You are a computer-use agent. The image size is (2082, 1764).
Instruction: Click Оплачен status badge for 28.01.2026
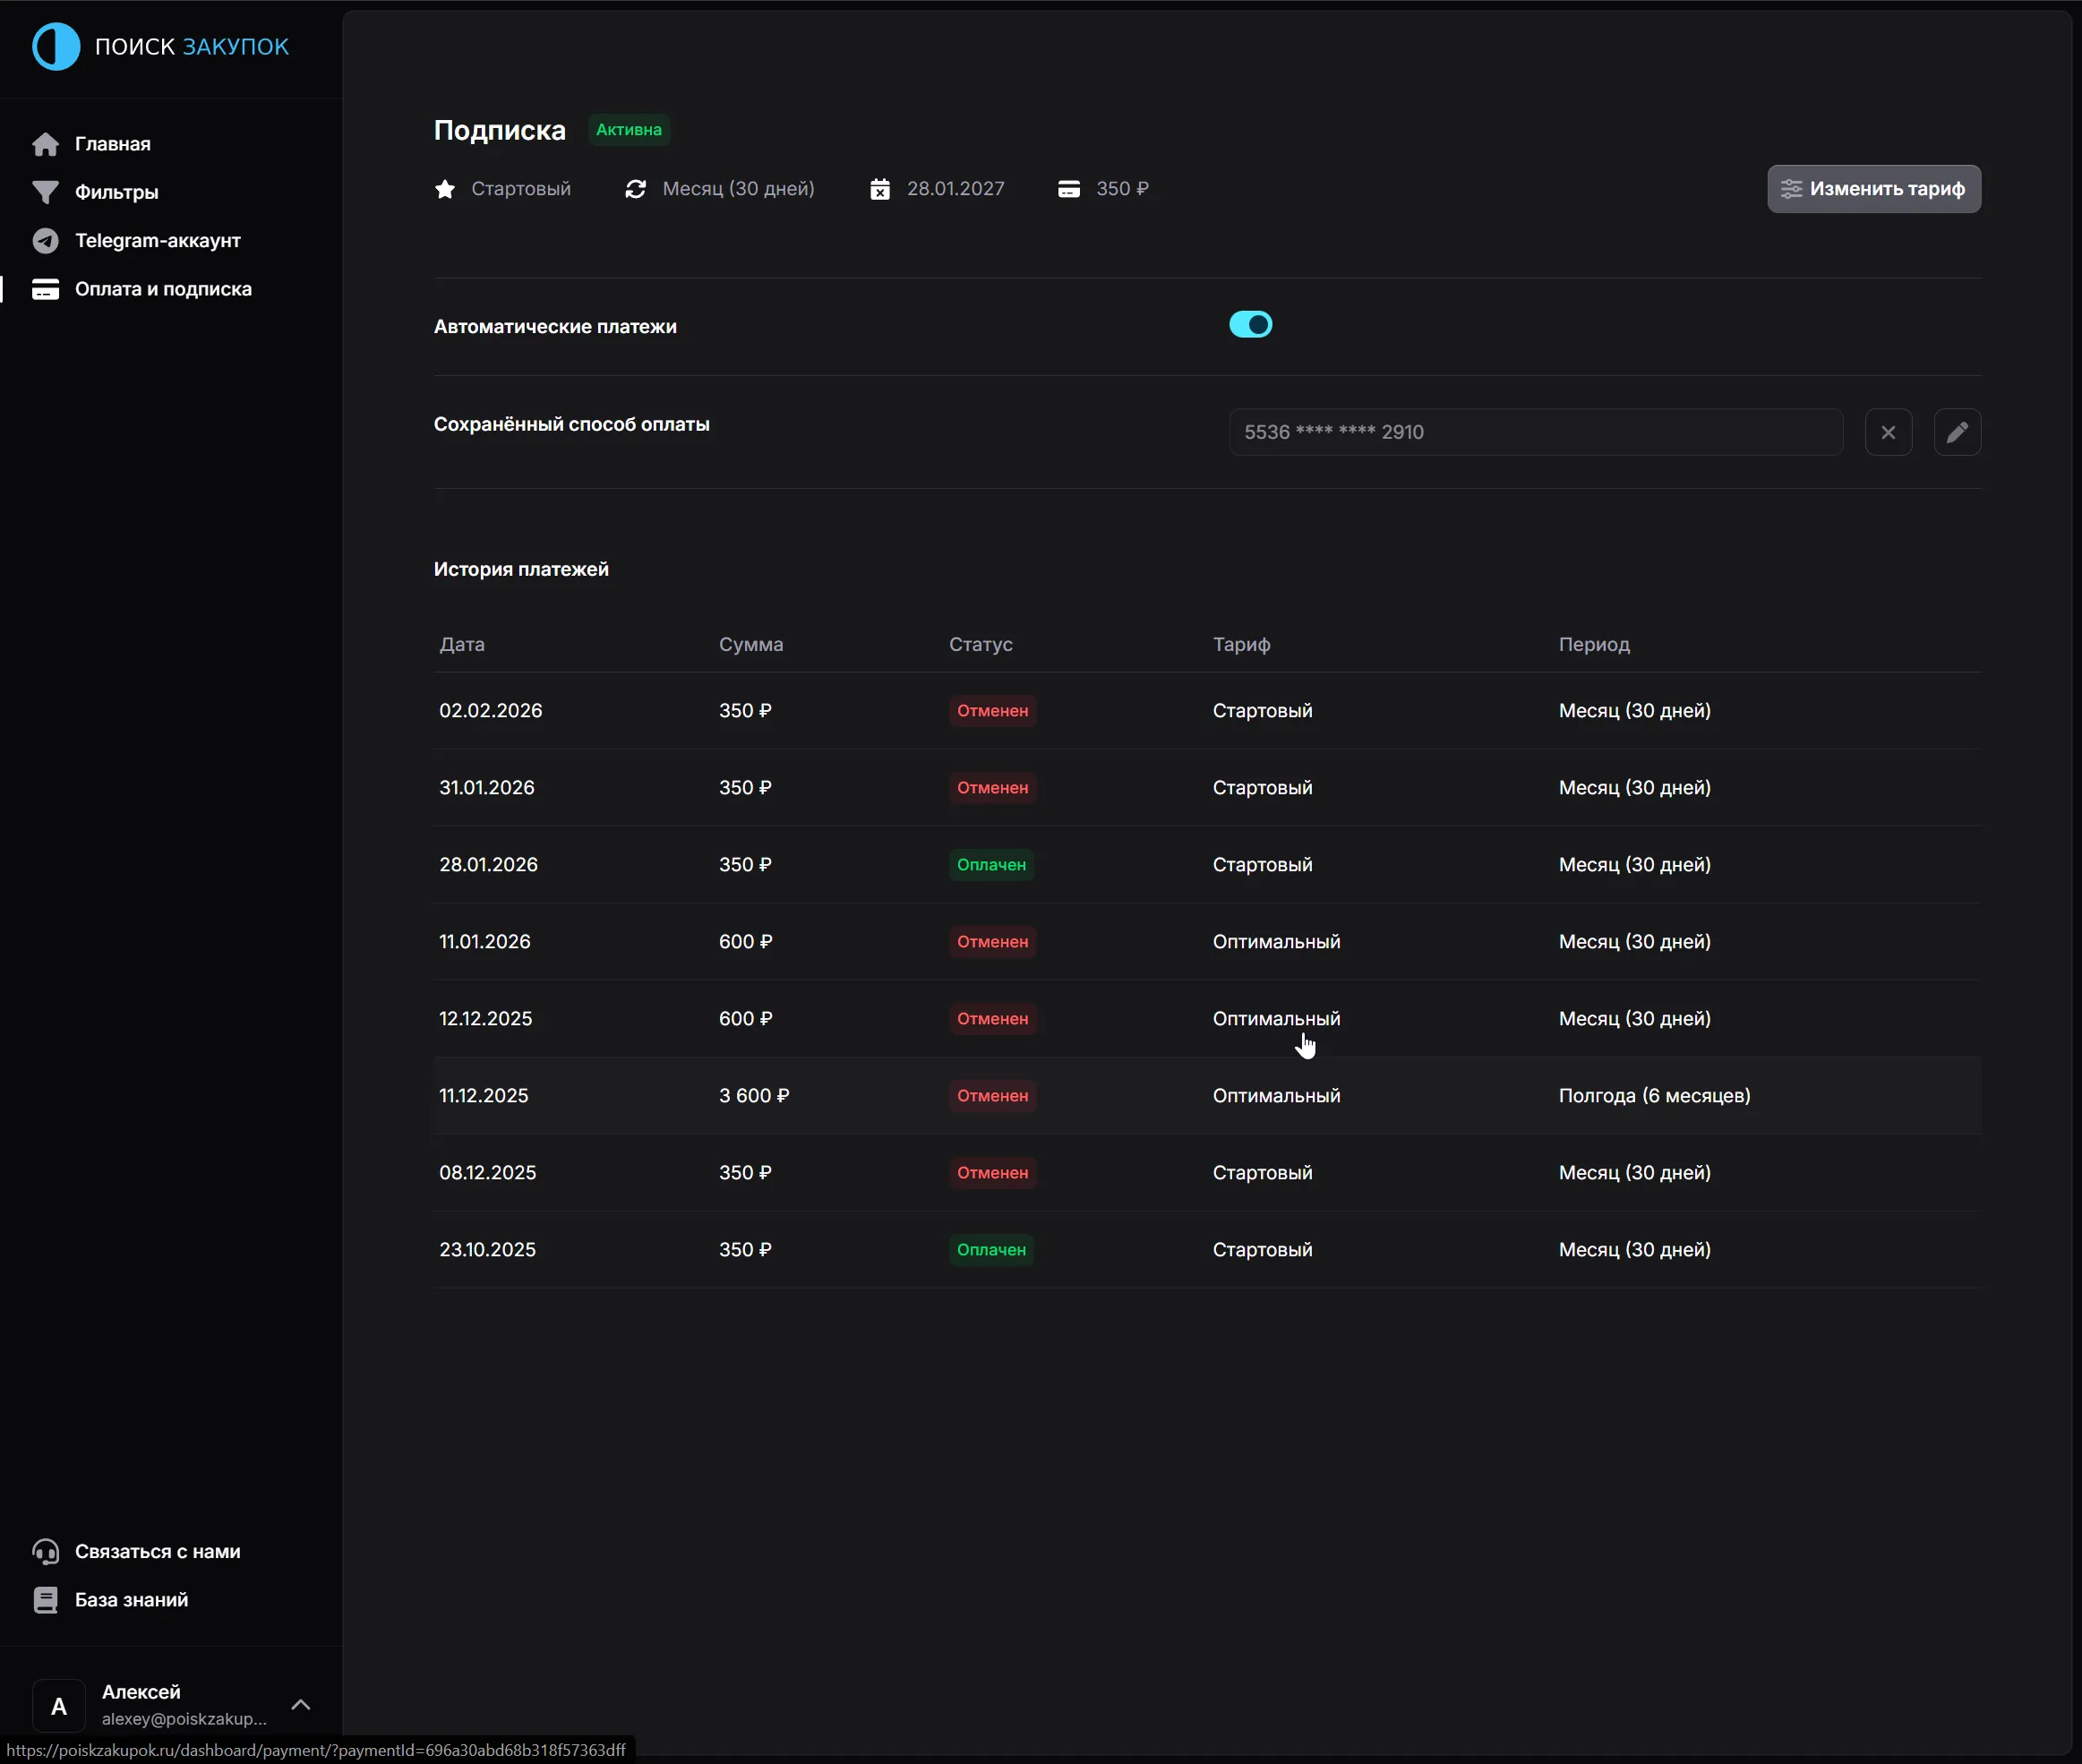coord(990,865)
